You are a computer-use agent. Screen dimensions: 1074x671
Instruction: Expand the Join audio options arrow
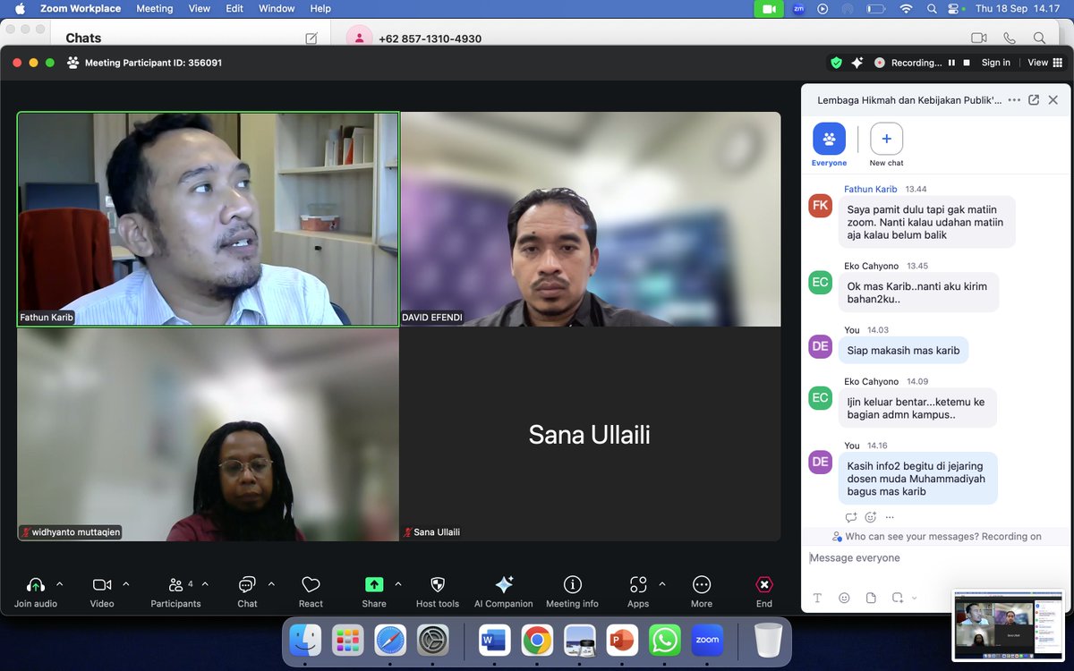pos(60,584)
